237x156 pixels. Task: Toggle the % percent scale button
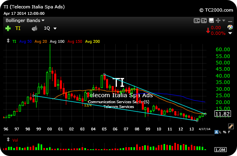coord(225,132)
